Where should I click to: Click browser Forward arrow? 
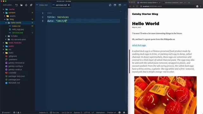point(134,6)
